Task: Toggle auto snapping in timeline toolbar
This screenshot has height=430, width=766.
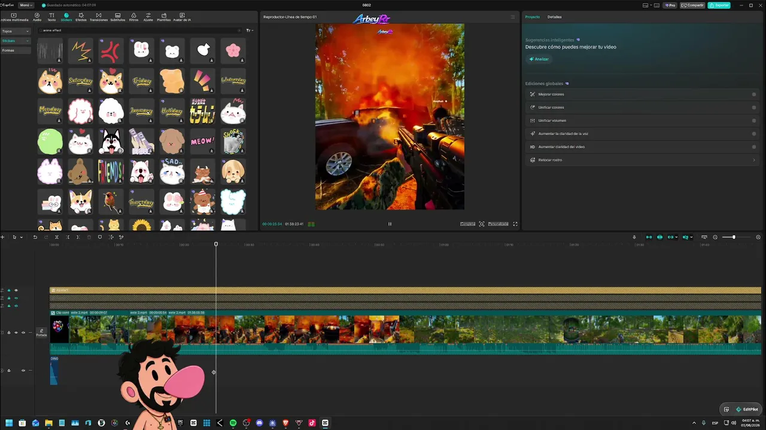Action: [x=659, y=237]
